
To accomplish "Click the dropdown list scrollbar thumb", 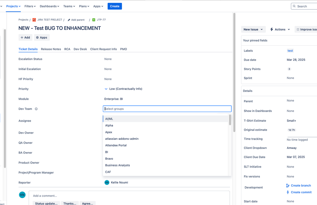I will click(x=230, y=120).
